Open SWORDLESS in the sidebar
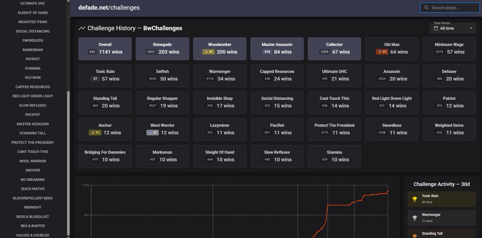Image resolution: width=482 pixels, height=238 pixels. [x=33, y=40]
